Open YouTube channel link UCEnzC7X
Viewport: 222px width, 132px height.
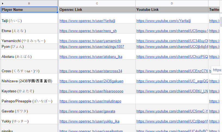(172, 71)
